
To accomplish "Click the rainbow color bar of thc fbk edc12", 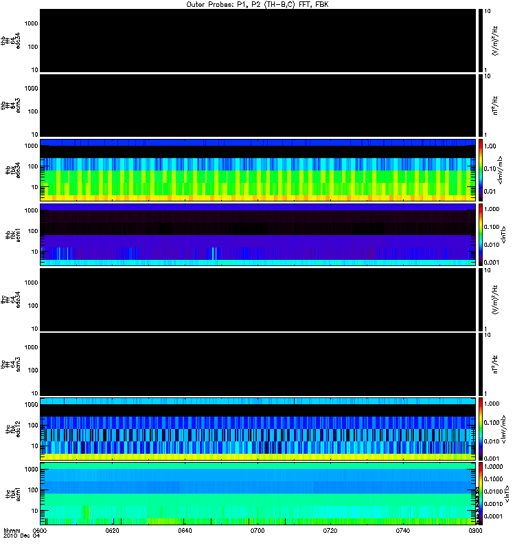I will point(480,429).
